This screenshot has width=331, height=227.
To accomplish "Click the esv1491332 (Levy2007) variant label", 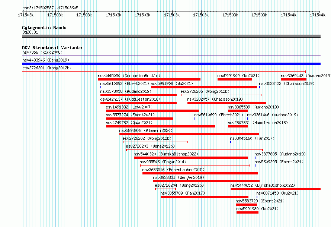I will pos(129,107).
